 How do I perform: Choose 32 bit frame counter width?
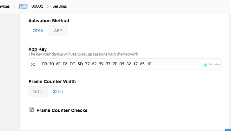click(x=58, y=92)
